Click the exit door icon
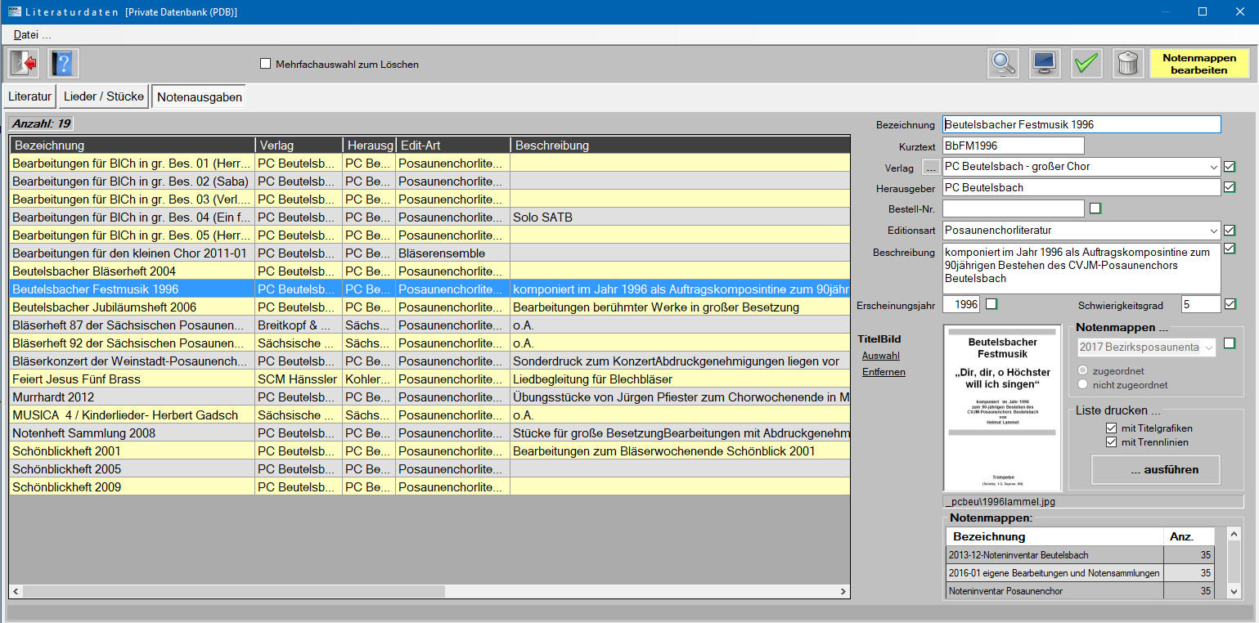The width and height of the screenshot is (1259, 623). (x=23, y=63)
